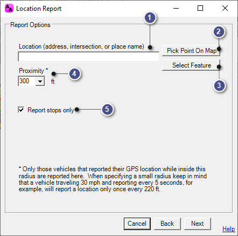Image resolution: width=238 pixels, height=236 pixels.
Task: Maximize the Location Report window
Action: [200, 8]
